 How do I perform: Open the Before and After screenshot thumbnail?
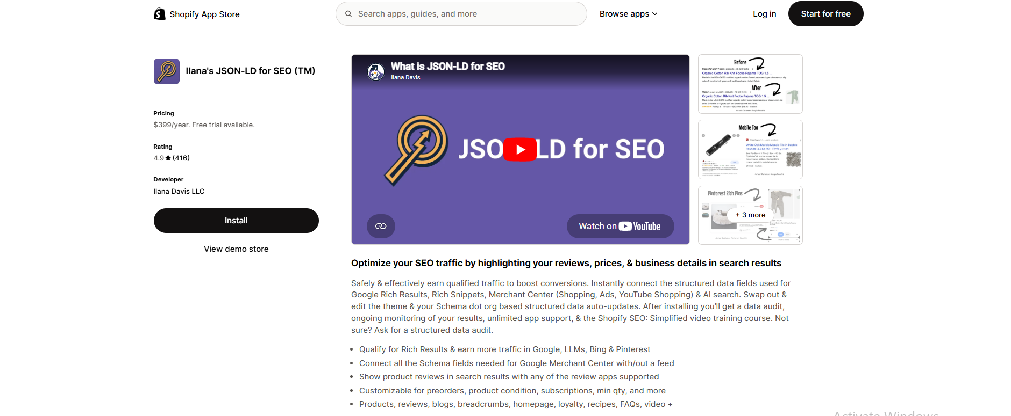pos(750,84)
